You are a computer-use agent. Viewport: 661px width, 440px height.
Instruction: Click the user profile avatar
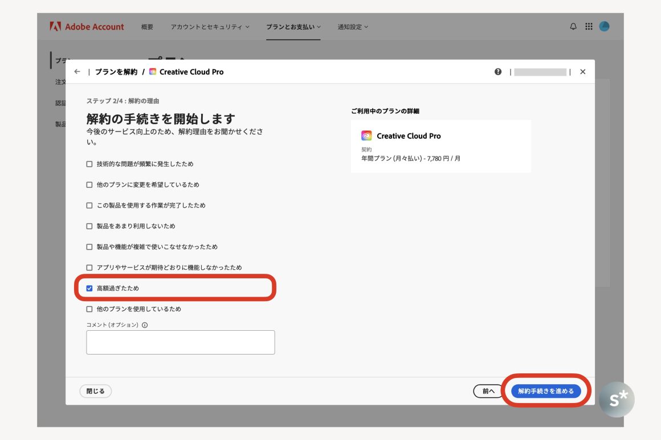(605, 27)
